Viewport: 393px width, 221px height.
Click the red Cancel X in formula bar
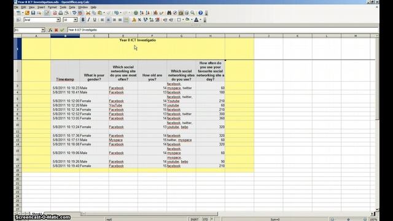(x=56, y=30)
